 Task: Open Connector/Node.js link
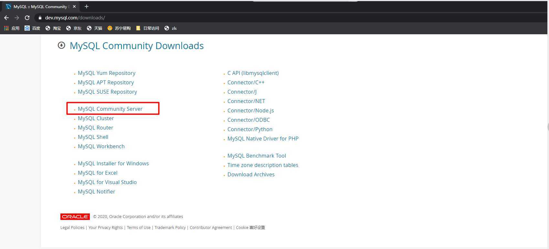[x=251, y=110]
